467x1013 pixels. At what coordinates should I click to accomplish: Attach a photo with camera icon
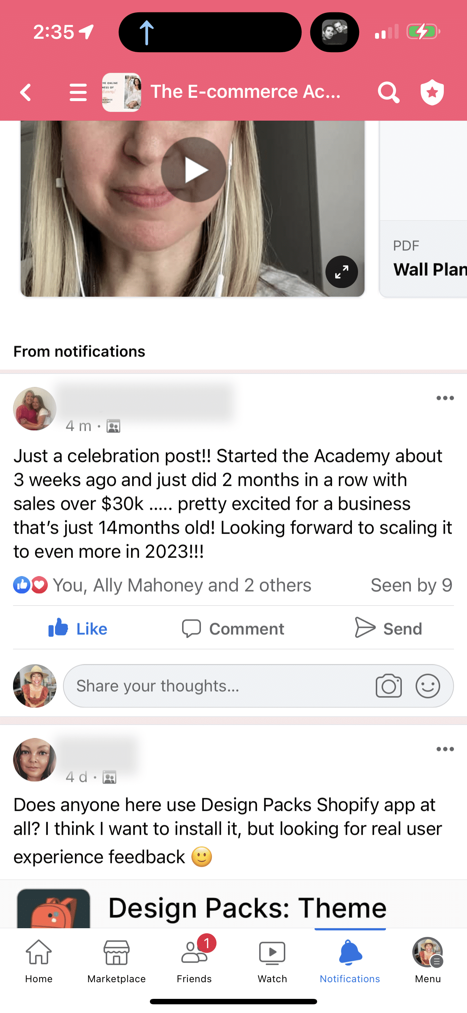point(388,686)
